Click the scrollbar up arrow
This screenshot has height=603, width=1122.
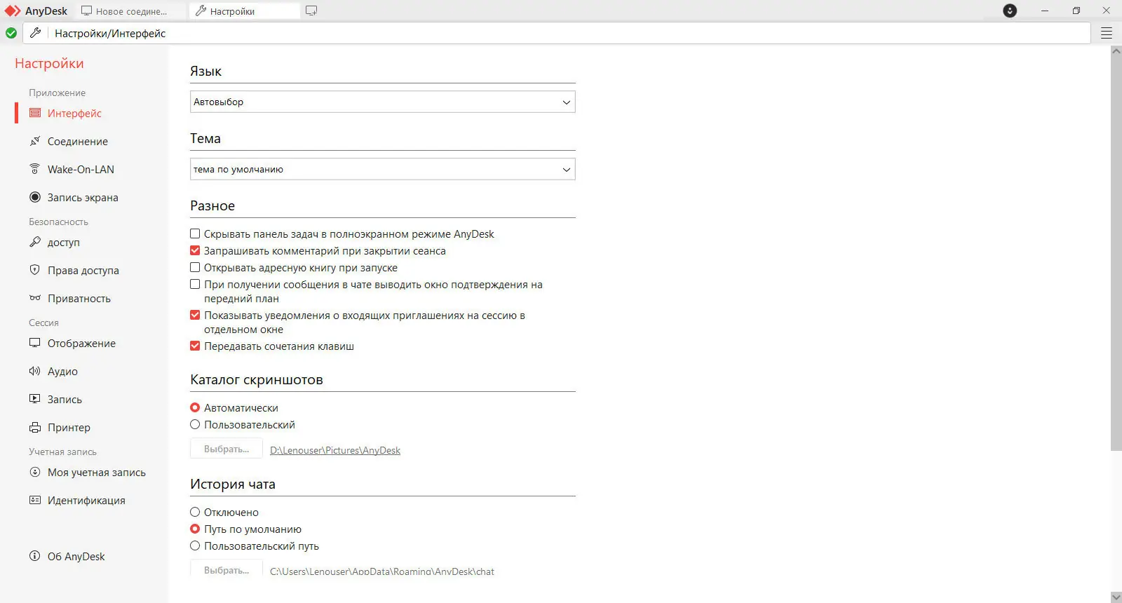pos(1116,50)
